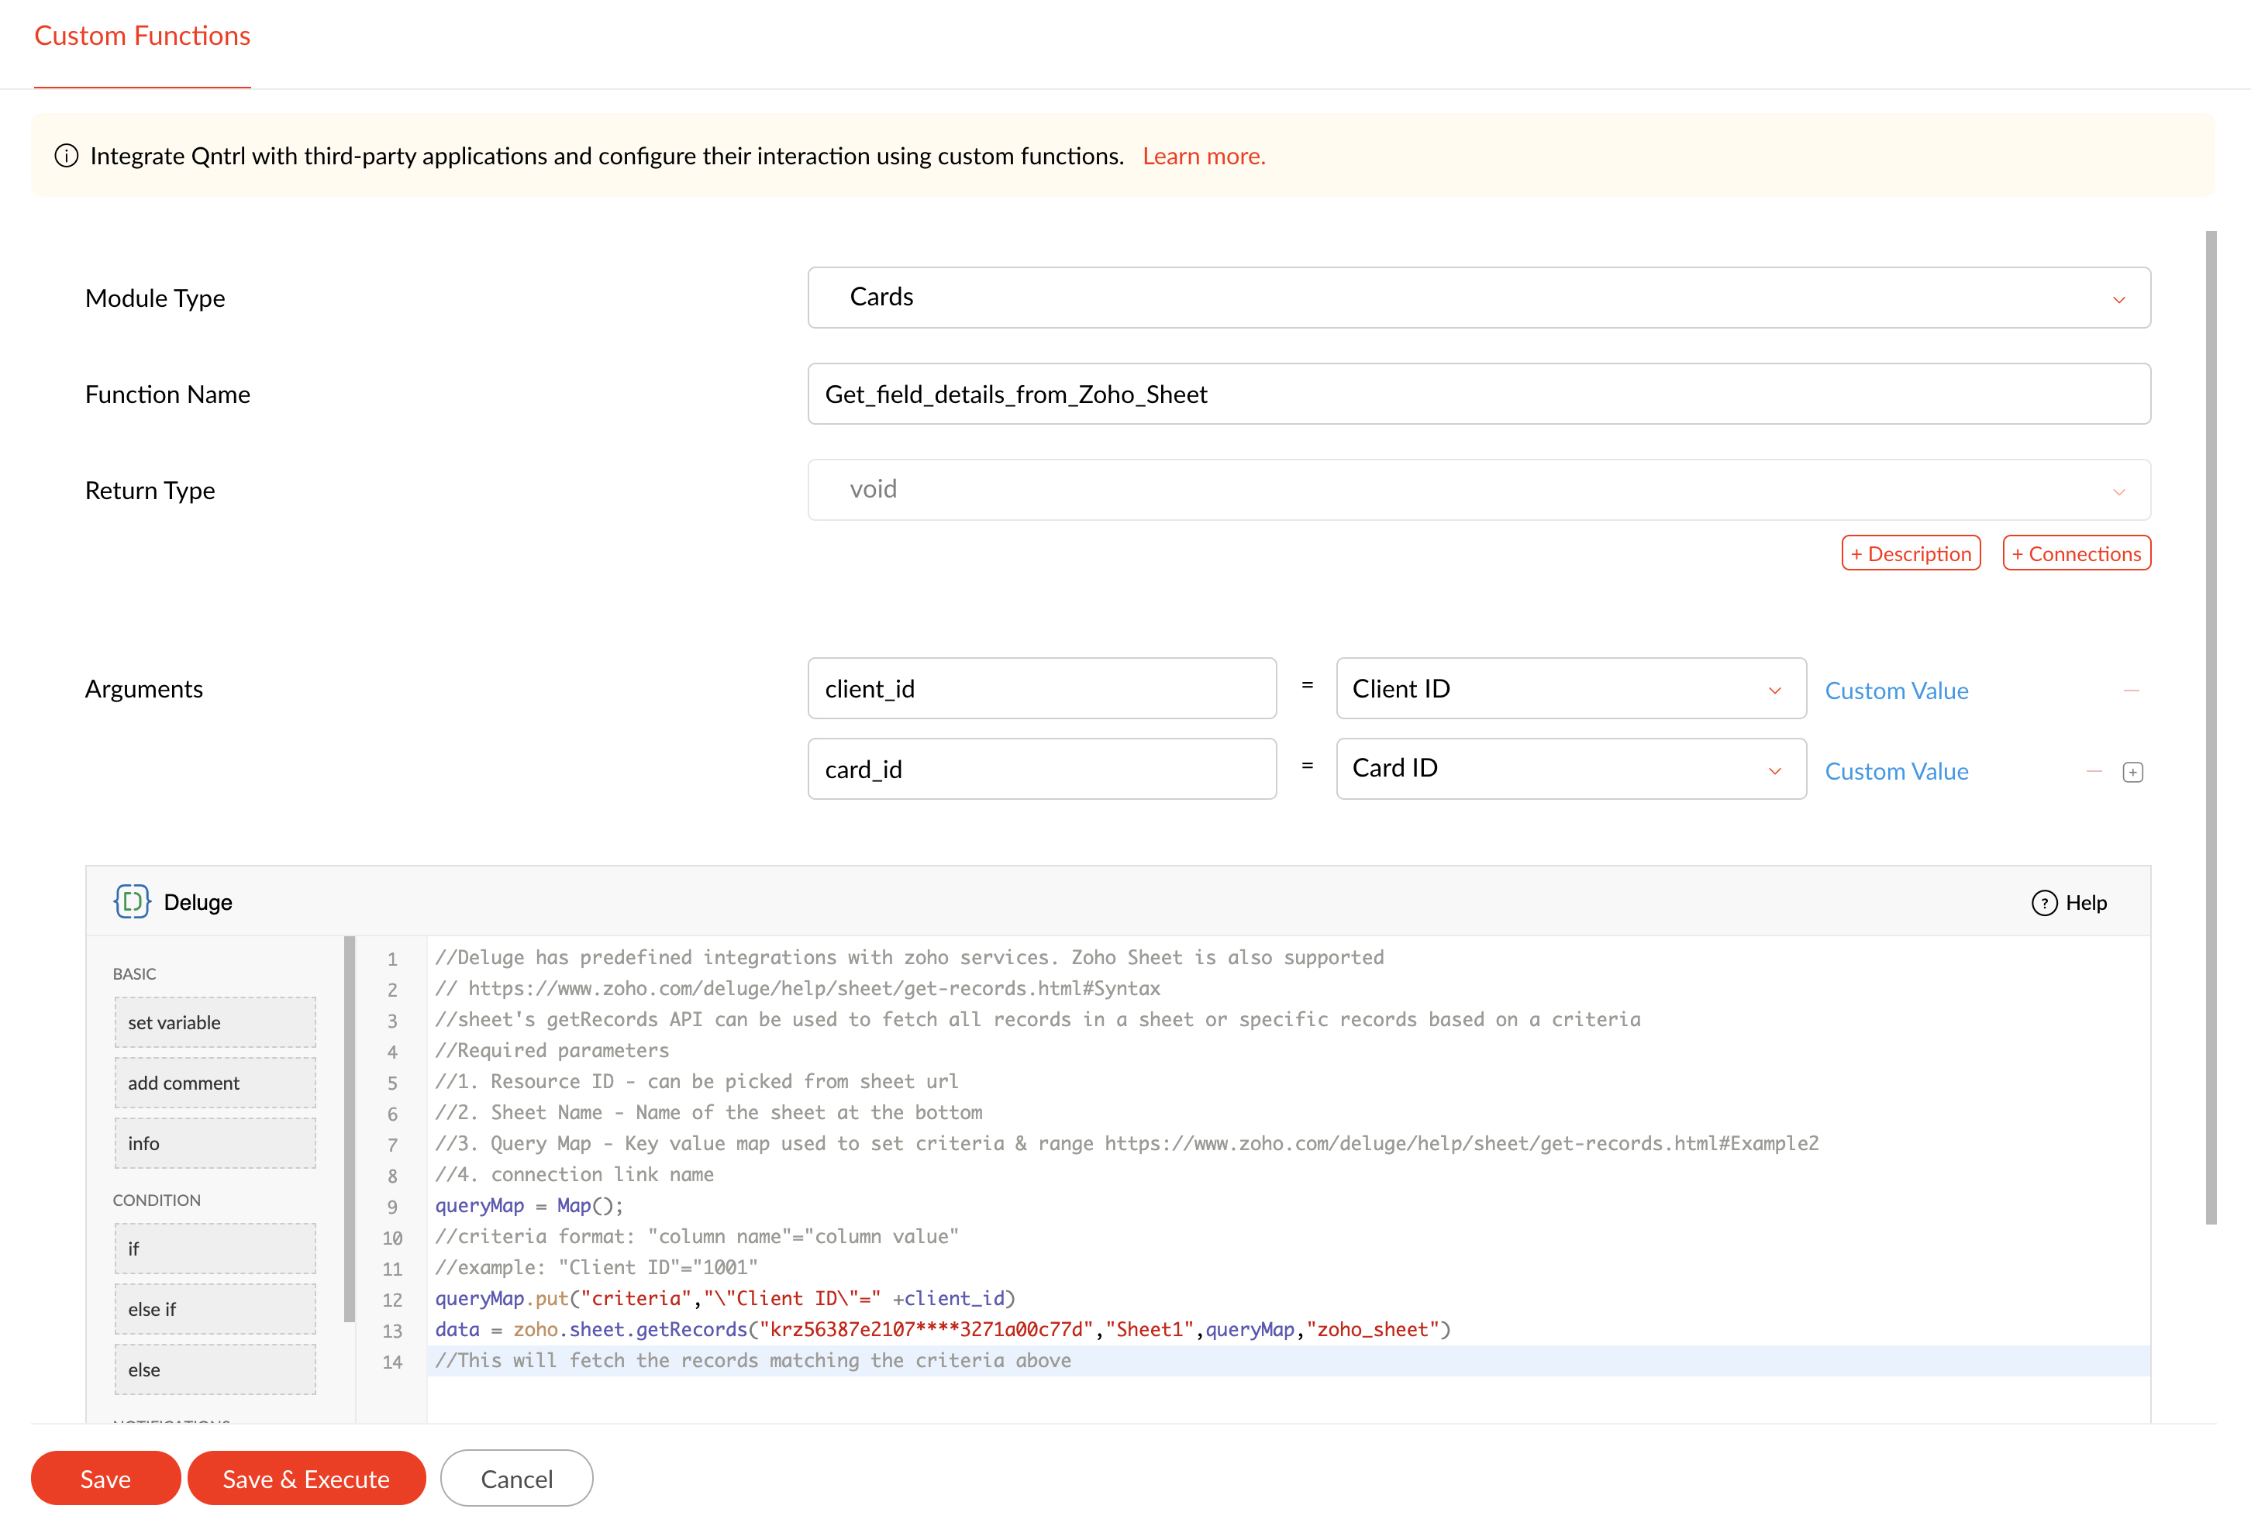
Task: Click the + Connections button
Action: coord(2076,554)
